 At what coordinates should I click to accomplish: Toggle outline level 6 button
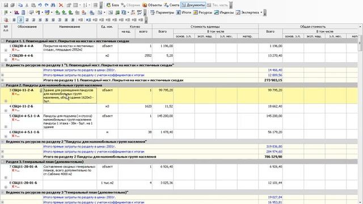(53, 20)
